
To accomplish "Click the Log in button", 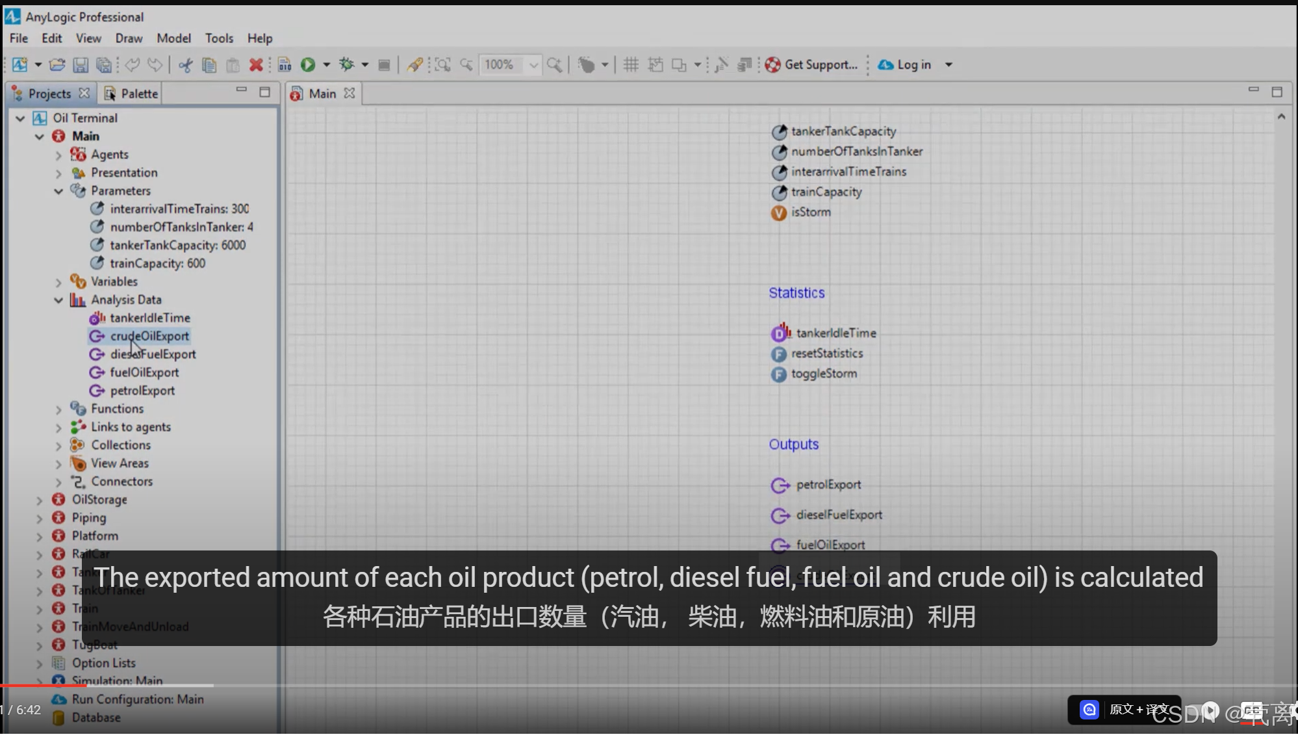I will click(906, 64).
